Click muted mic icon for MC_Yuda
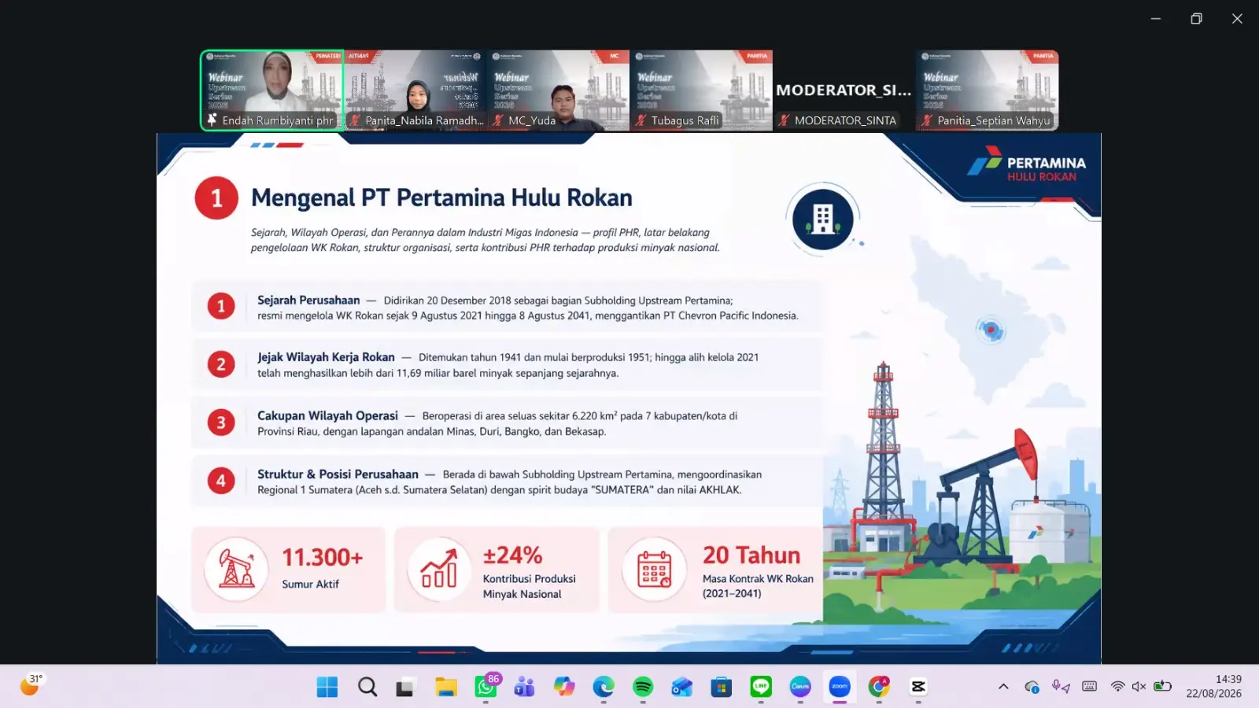The image size is (1259, 708). pyautogui.click(x=498, y=120)
